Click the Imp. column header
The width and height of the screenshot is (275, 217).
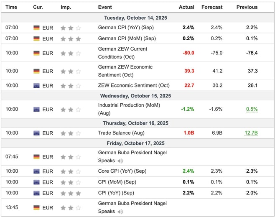coord(66,7)
